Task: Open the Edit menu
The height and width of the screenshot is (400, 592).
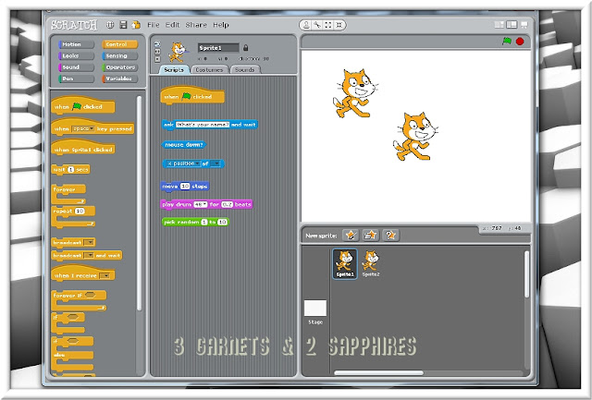Action: [x=173, y=25]
